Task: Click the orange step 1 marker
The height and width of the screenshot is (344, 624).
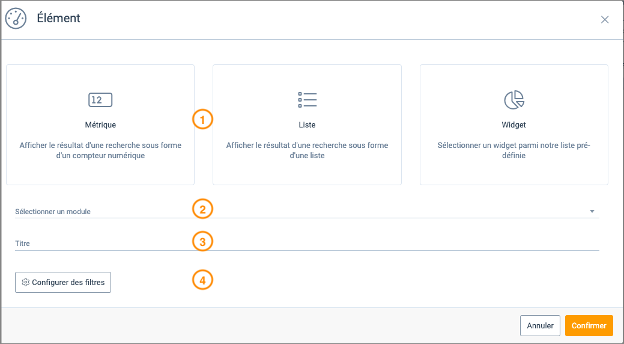Action: 202,120
